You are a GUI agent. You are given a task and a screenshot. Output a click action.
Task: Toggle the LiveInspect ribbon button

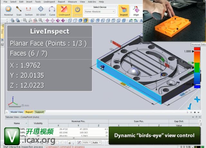pos(64,11)
